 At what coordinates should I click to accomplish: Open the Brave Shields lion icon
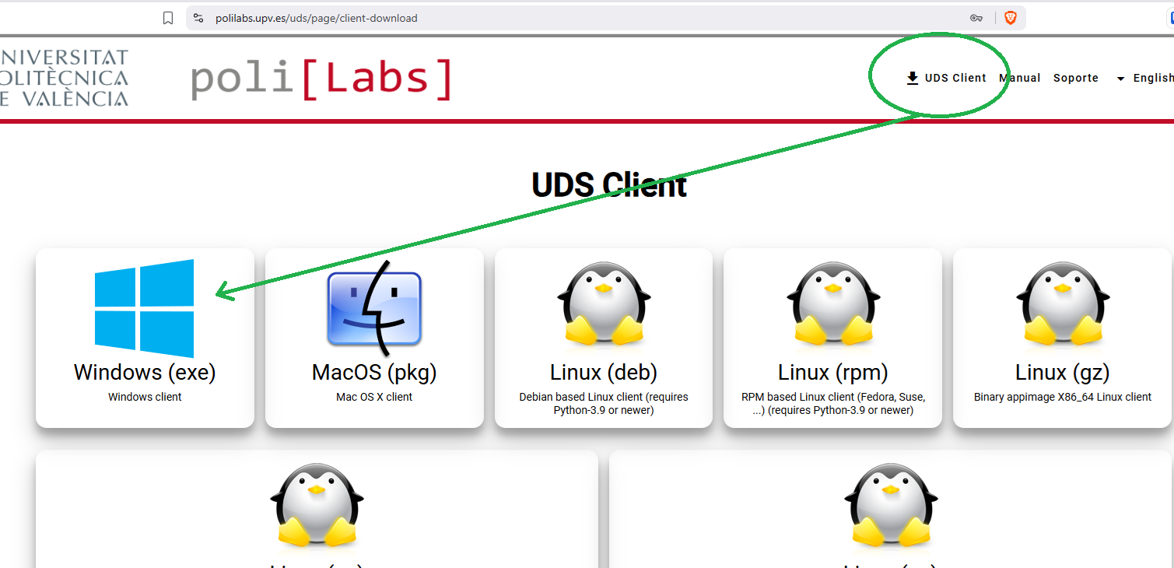1010,18
